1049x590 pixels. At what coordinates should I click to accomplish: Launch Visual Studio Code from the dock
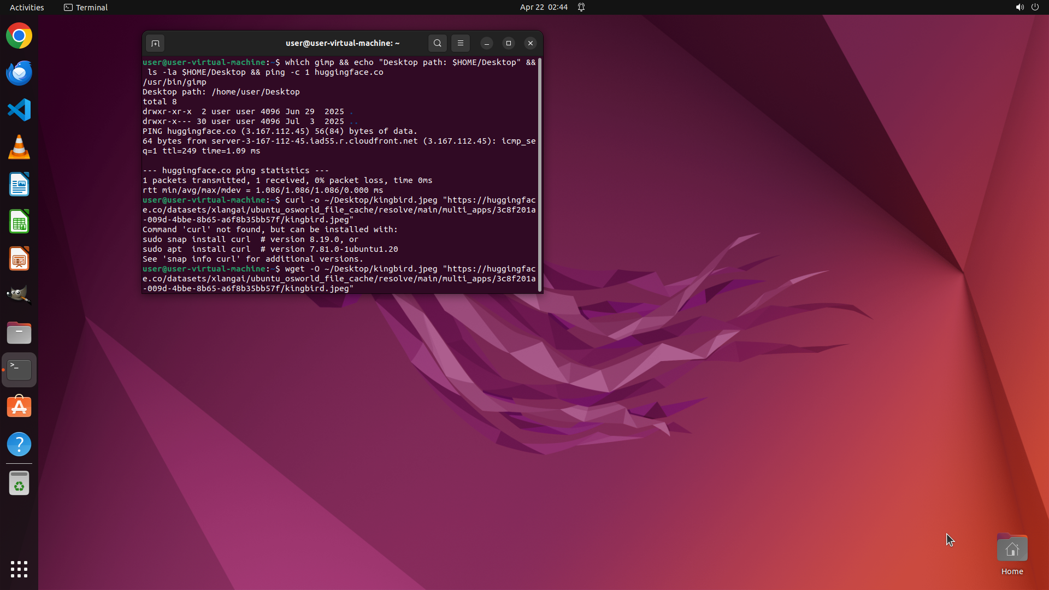coord(19,110)
